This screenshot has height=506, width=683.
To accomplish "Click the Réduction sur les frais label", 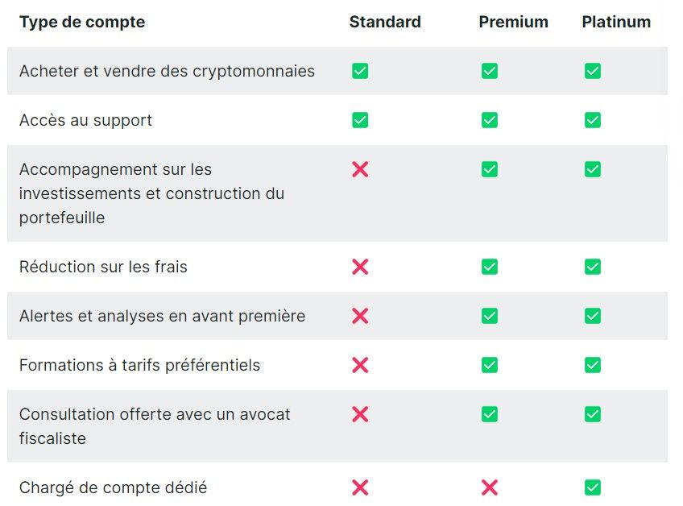I will [x=103, y=267].
